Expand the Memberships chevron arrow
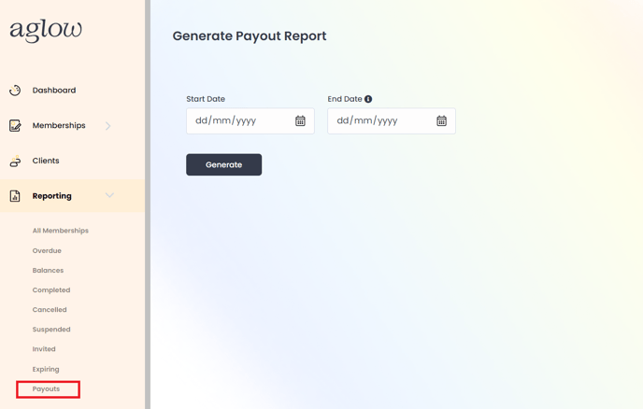 click(x=107, y=126)
